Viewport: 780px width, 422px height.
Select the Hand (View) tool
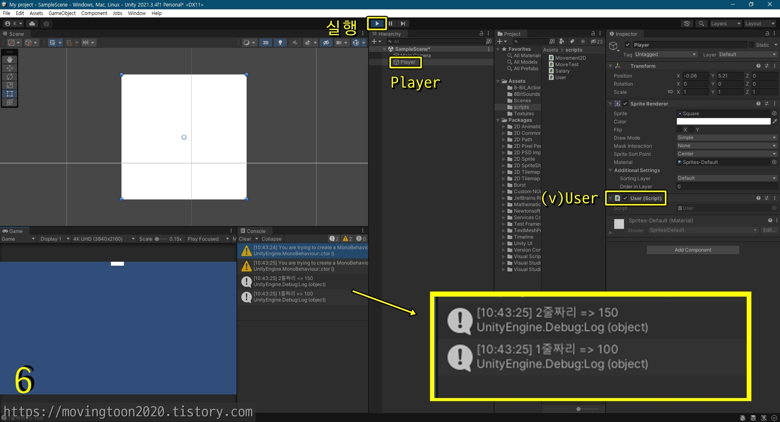point(10,59)
